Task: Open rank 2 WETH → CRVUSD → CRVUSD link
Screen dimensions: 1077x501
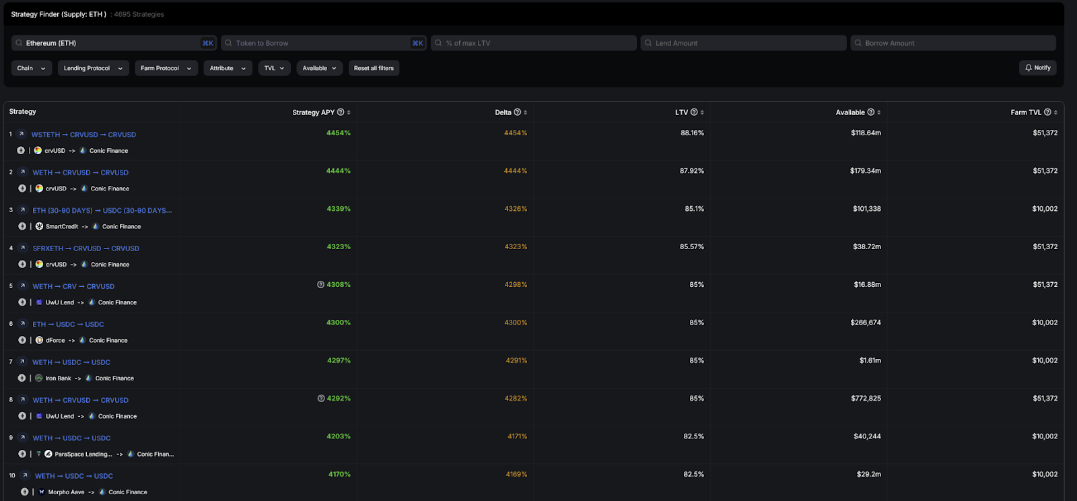Action: (80, 172)
